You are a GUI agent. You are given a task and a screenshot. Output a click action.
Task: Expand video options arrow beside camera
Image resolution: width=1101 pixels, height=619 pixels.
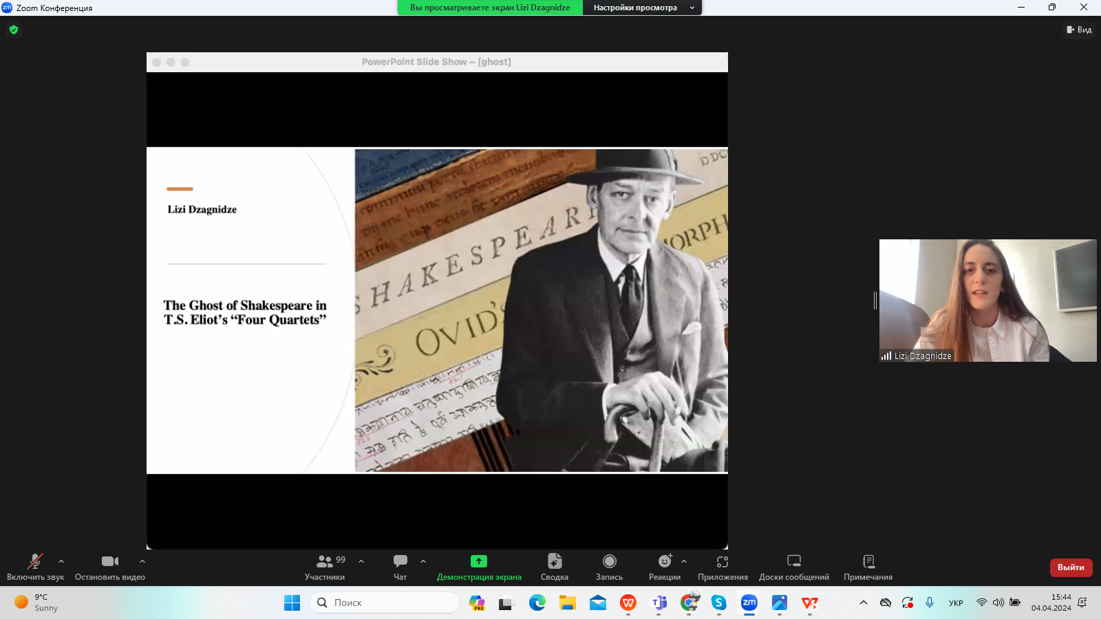coord(142,561)
